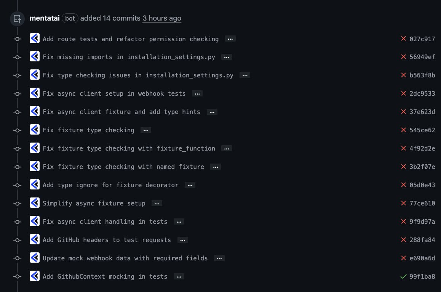Expand details of 'Add route tests' commit

[230, 39]
